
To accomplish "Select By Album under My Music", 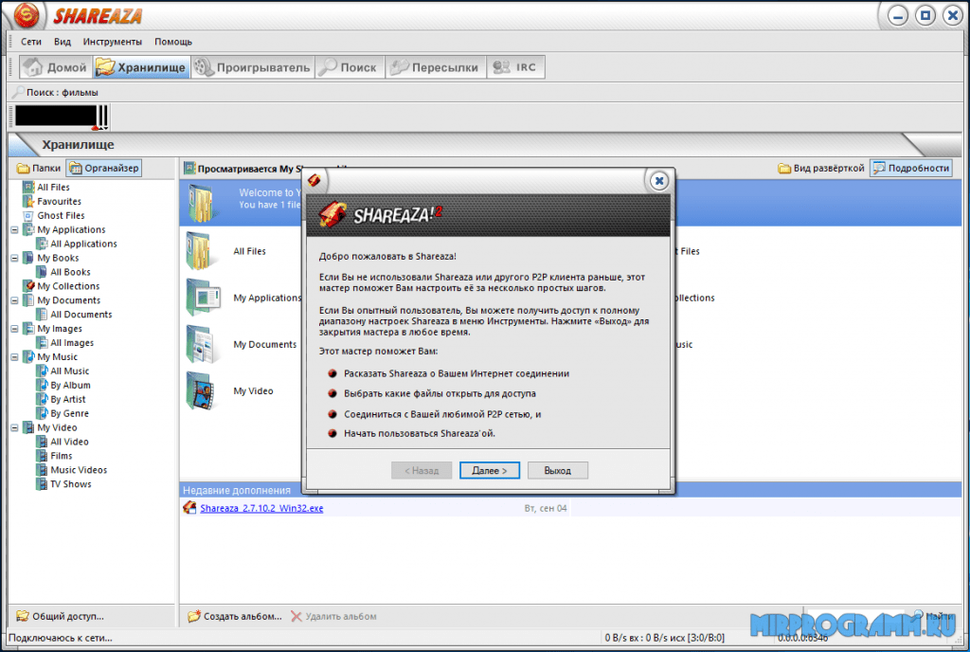I will pos(63,385).
